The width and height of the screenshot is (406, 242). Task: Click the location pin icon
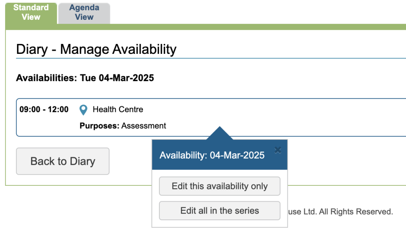[x=83, y=110]
